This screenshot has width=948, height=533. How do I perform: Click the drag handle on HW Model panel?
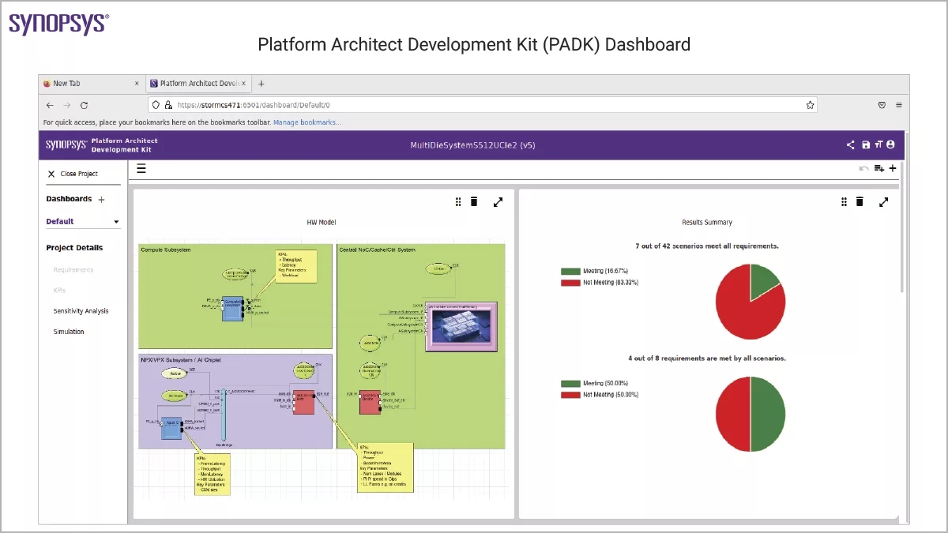coord(458,202)
